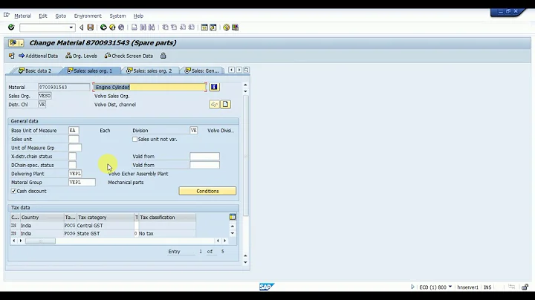
Task: Click the red Cancel icon
Action: point(121,27)
